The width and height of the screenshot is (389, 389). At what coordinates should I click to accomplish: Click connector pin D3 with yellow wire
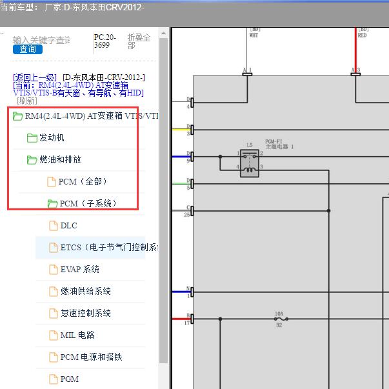coord(192,130)
